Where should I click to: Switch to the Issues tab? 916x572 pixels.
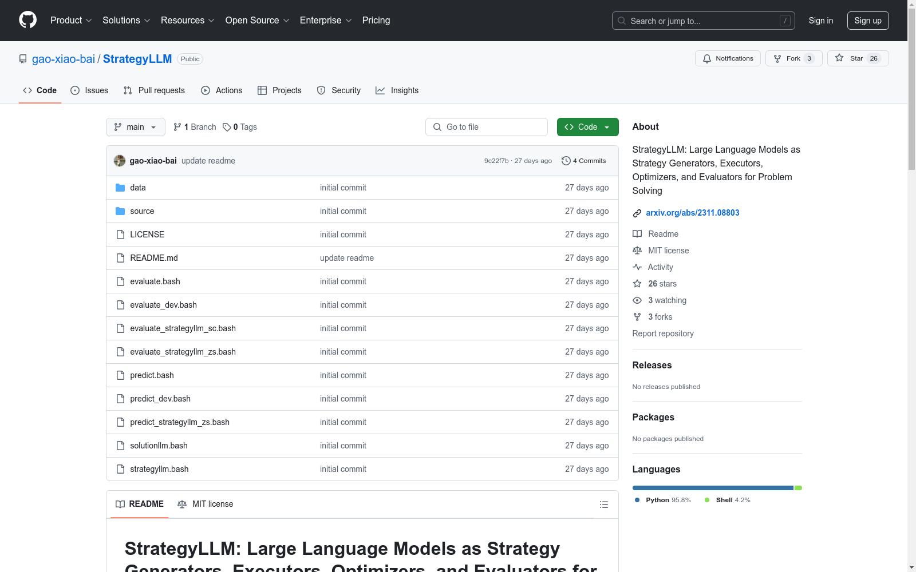tap(89, 90)
